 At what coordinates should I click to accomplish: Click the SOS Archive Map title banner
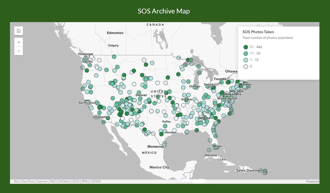pos(164,11)
